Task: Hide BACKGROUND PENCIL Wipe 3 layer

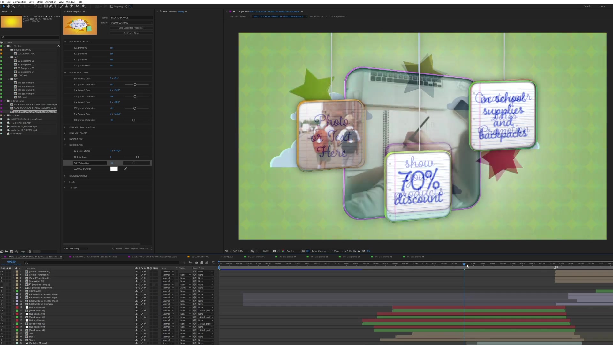Action: pos(2,294)
